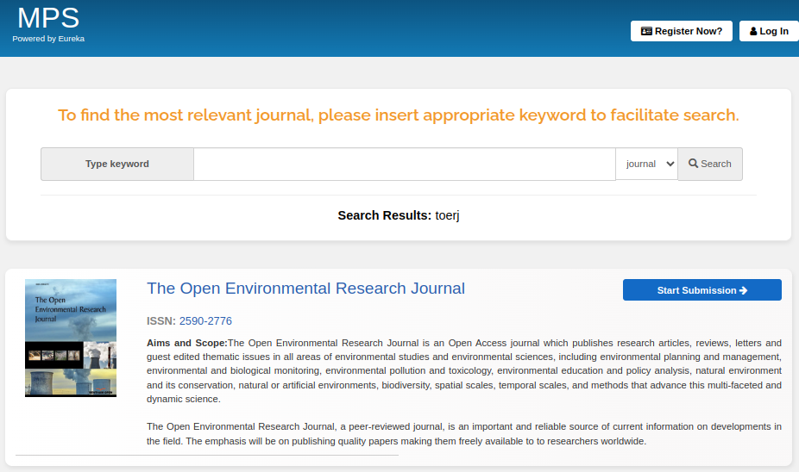The image size is (799, 472).
Task: Open The Open Environmental Research Journal title link
Action: (305, 289)
